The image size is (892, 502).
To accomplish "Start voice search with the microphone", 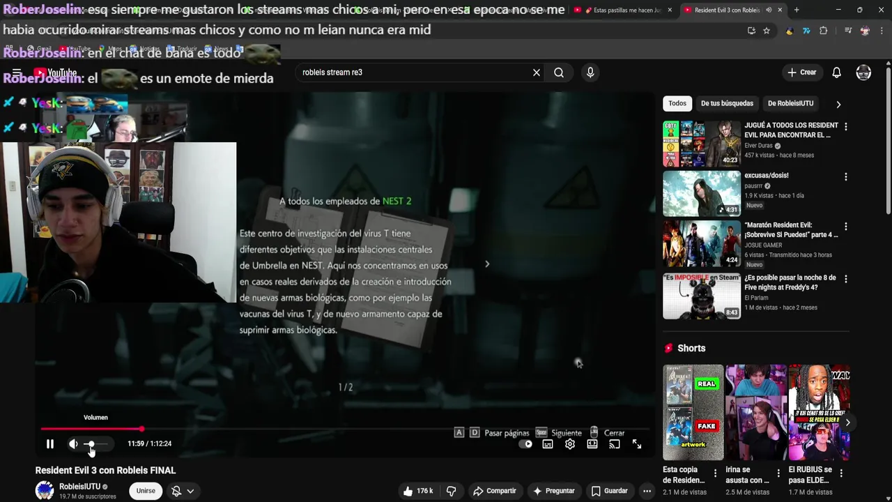I will click(x=590, y=73).
